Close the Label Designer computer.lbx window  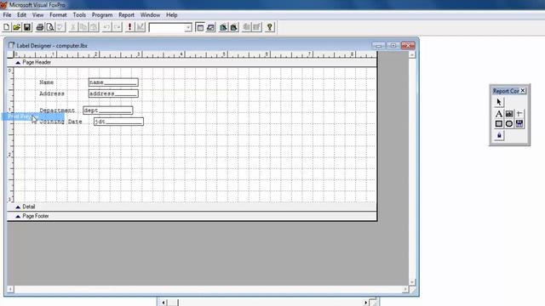[408, 45]
